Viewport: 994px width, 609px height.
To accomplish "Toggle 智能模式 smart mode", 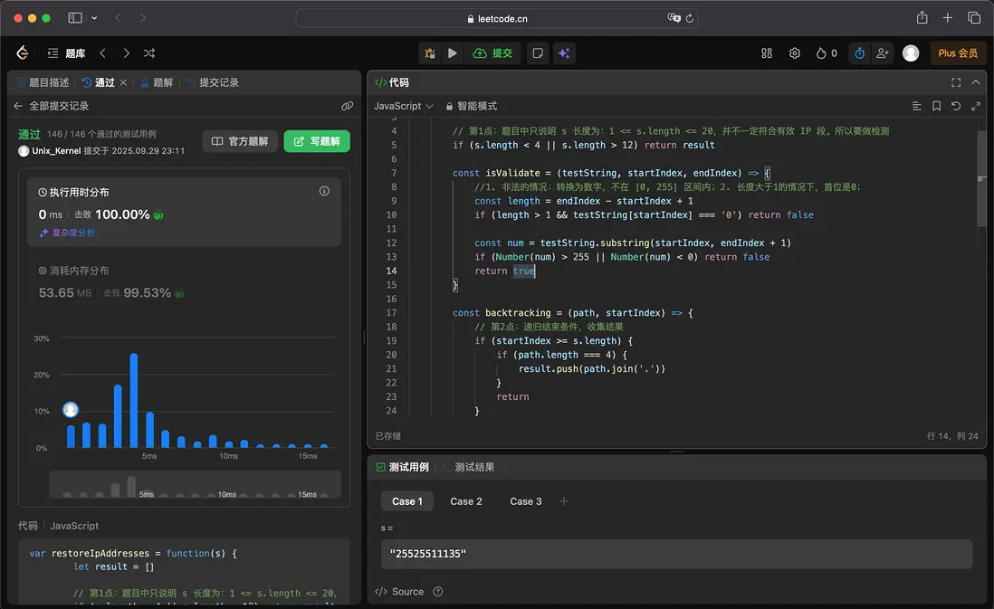I will [470, 106].
